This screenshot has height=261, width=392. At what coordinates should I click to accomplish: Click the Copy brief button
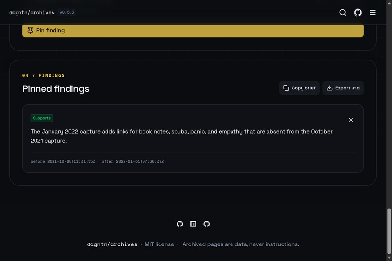[299, 88]
